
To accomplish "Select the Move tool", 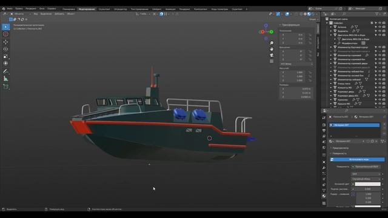I will tap(5, 42).
